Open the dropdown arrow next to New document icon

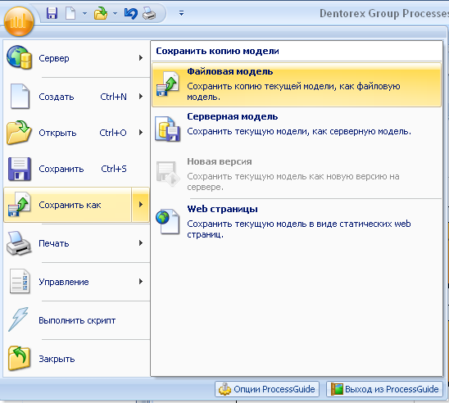point(84,13)
